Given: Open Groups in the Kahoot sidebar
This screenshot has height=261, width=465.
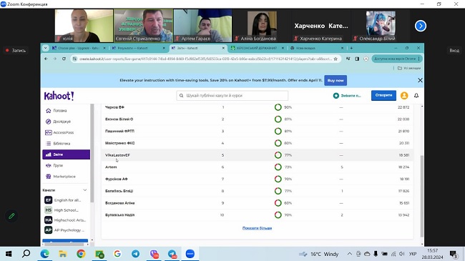Looking at the screenshot, I should (x=54, y=165).
